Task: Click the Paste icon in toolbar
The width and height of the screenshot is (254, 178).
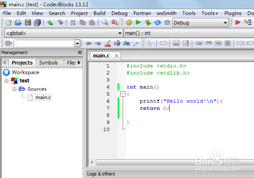Action: click(92, 22)
